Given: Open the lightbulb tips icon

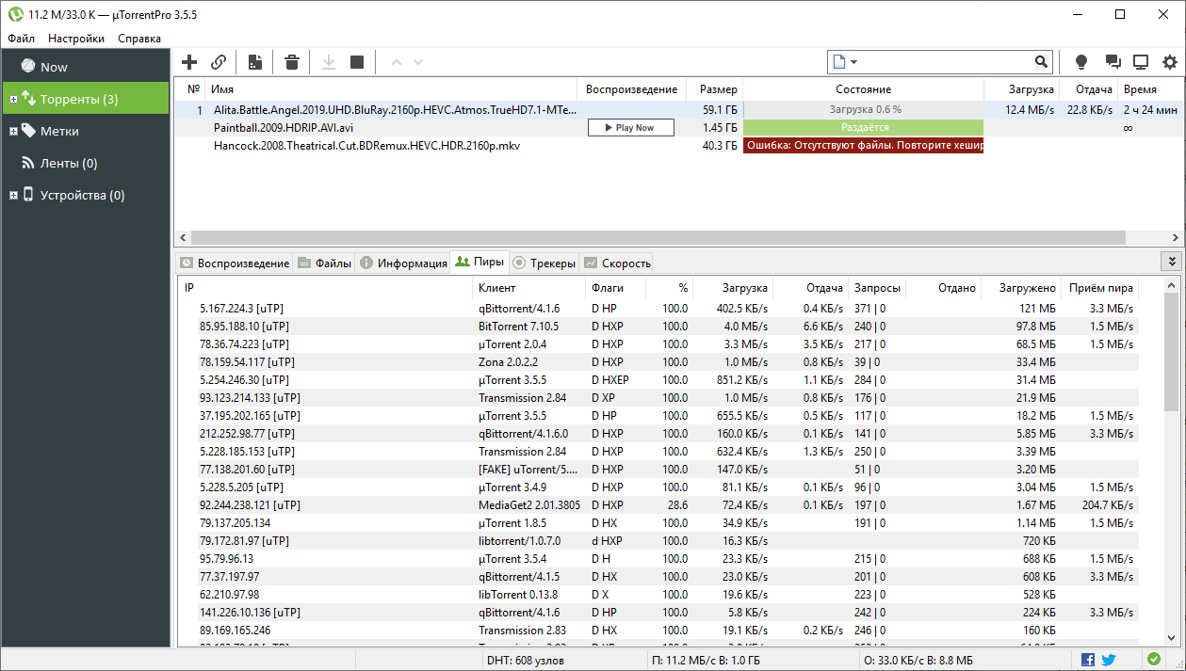Looking at the screenshot, I should [x=1081, y=62].
